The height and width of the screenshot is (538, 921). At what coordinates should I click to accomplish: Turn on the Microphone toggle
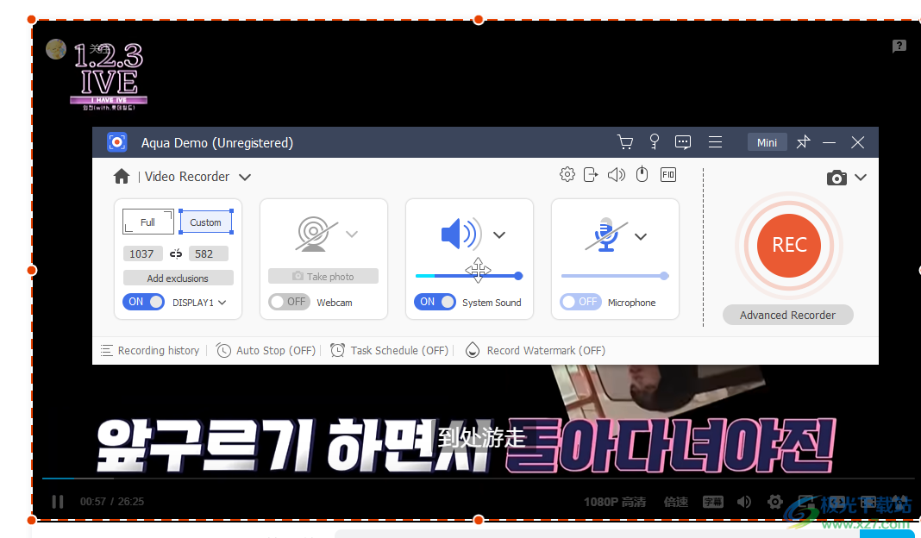pos(580,302)
